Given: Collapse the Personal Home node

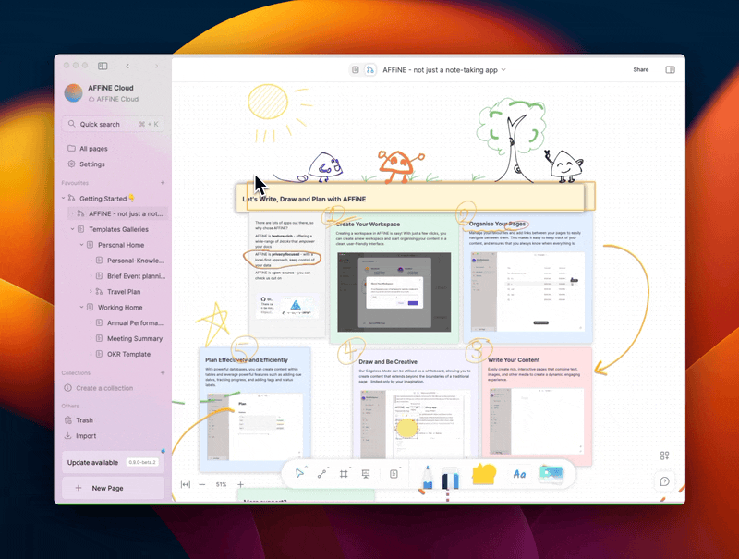Looking at the screenshot, I should [81, 245].
